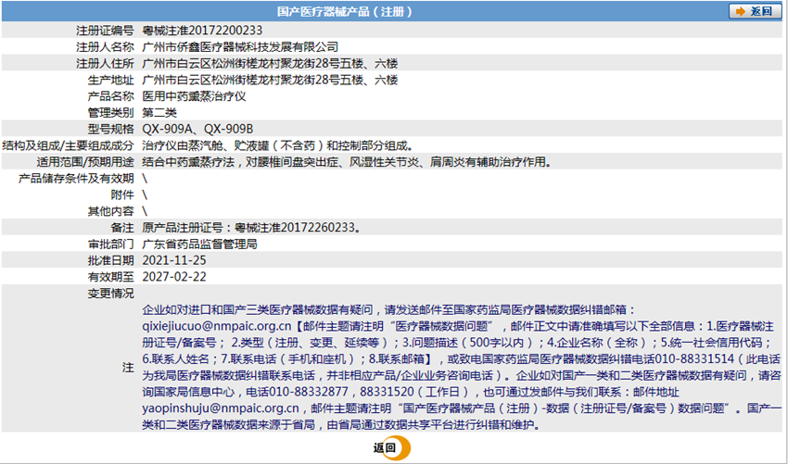Click the 有效期至 label
Viewport: 788px width, 464px height.
pos(110,277)
